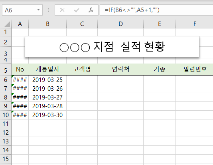Viewport: 213px width, 165px height.
Task: Select row 14 header
Action: [6, 150]
